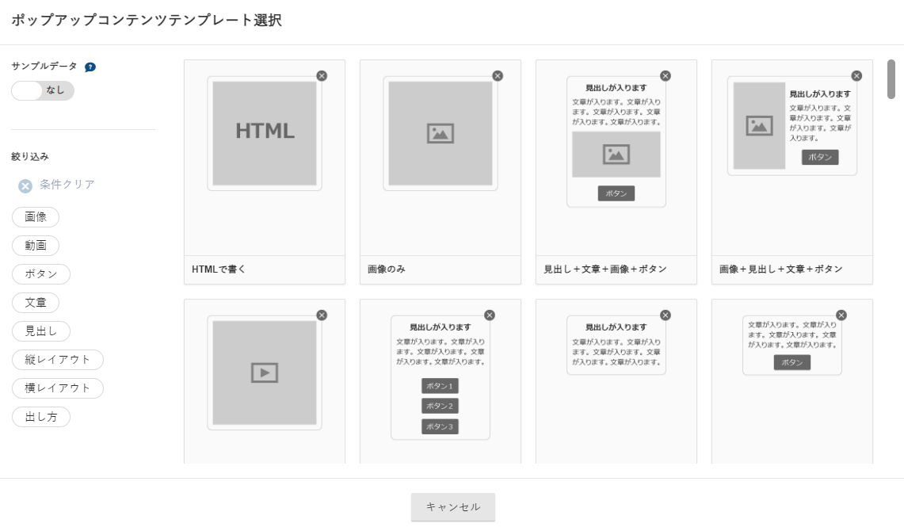
Task: Choose the image-only template preview
Action: click(x=441, y=133)
